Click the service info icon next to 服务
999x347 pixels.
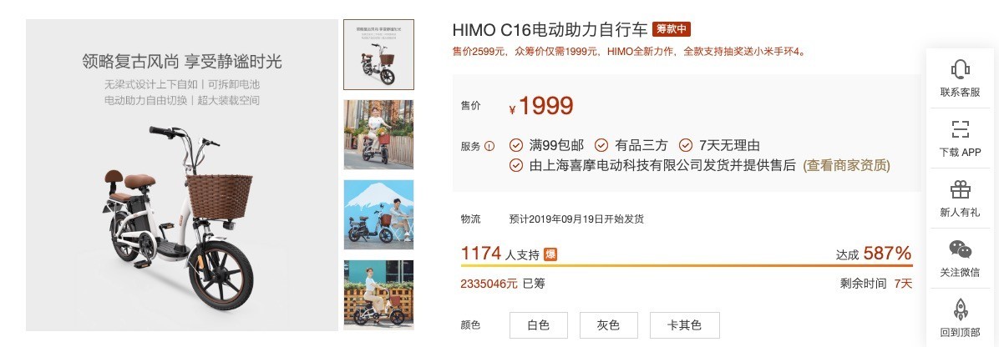pos(489,146)
